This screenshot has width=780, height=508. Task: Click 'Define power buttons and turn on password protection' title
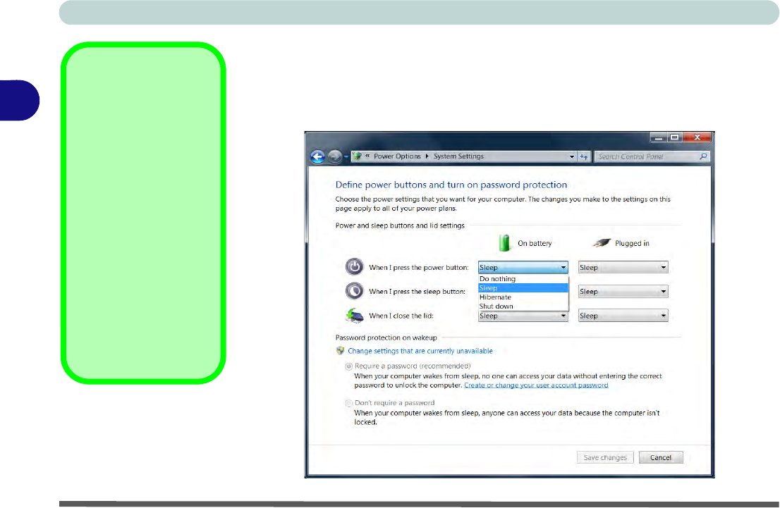pos(451,185)
